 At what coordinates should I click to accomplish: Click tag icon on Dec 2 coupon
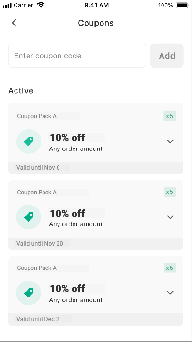click(x=29, y=293)
